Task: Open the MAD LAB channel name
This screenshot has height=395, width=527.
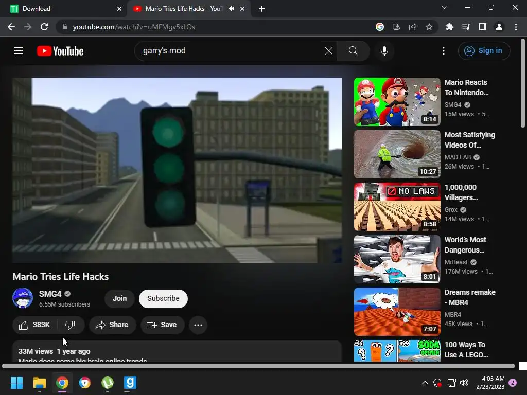Action: tap(458, 157)
